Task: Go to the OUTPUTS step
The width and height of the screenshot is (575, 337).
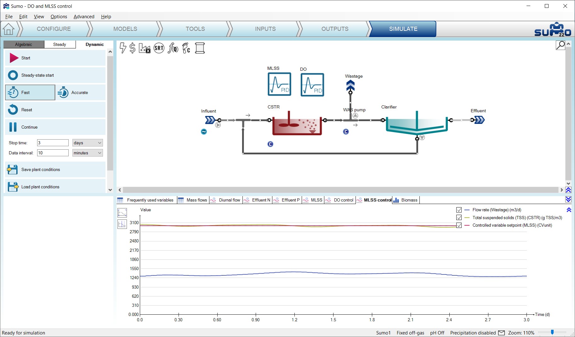Action: click(x=335, y=29)
